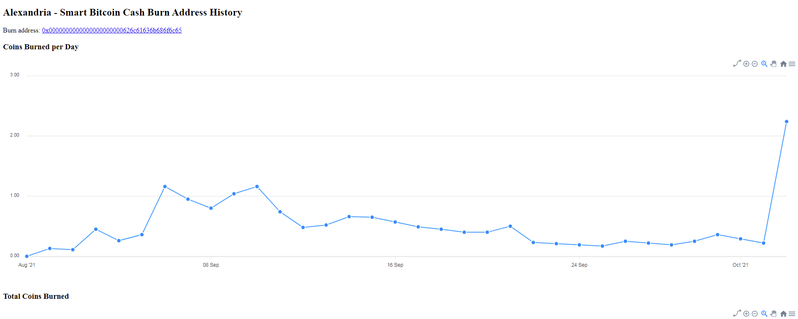The image size is (798, 319).
Task: Select the highest data point above 2.00
Action: [x=786, y=121]
